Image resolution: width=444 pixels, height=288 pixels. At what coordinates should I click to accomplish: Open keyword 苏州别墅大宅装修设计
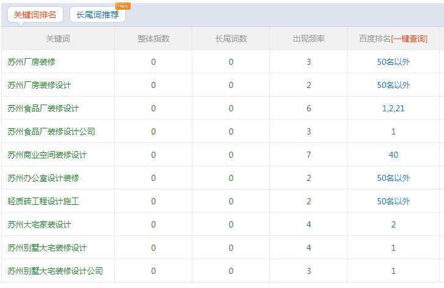(x=47, y=248)
